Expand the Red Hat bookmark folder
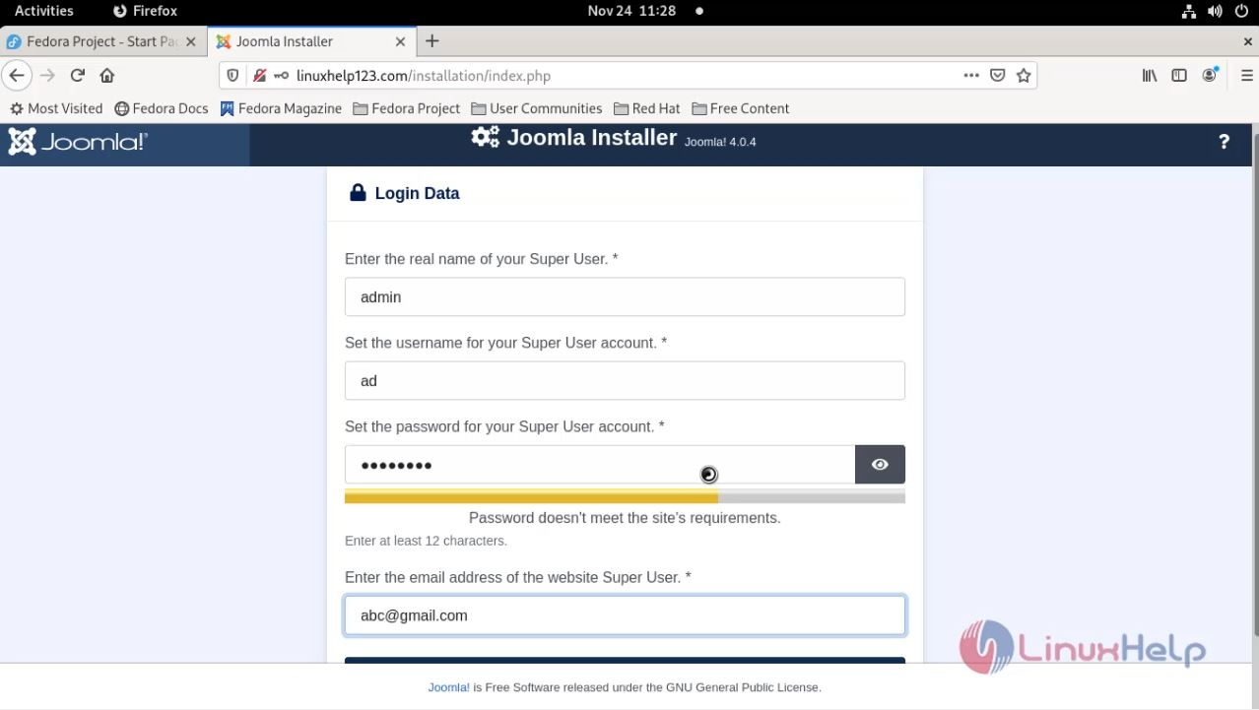The height and width of the screenshot is (710, 1259). point(647,108)
